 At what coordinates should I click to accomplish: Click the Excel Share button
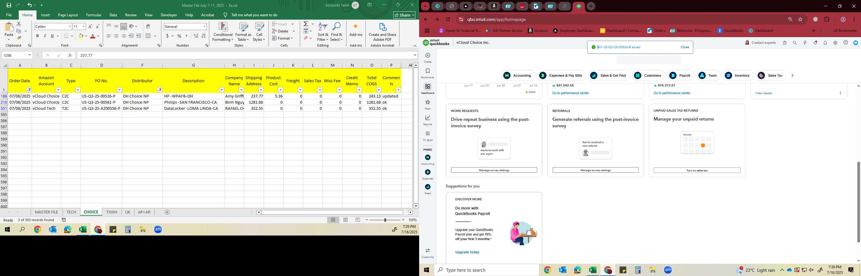click(x=404, y=15)
